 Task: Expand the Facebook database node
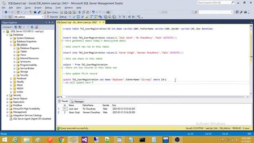click(x=11, y=79)
